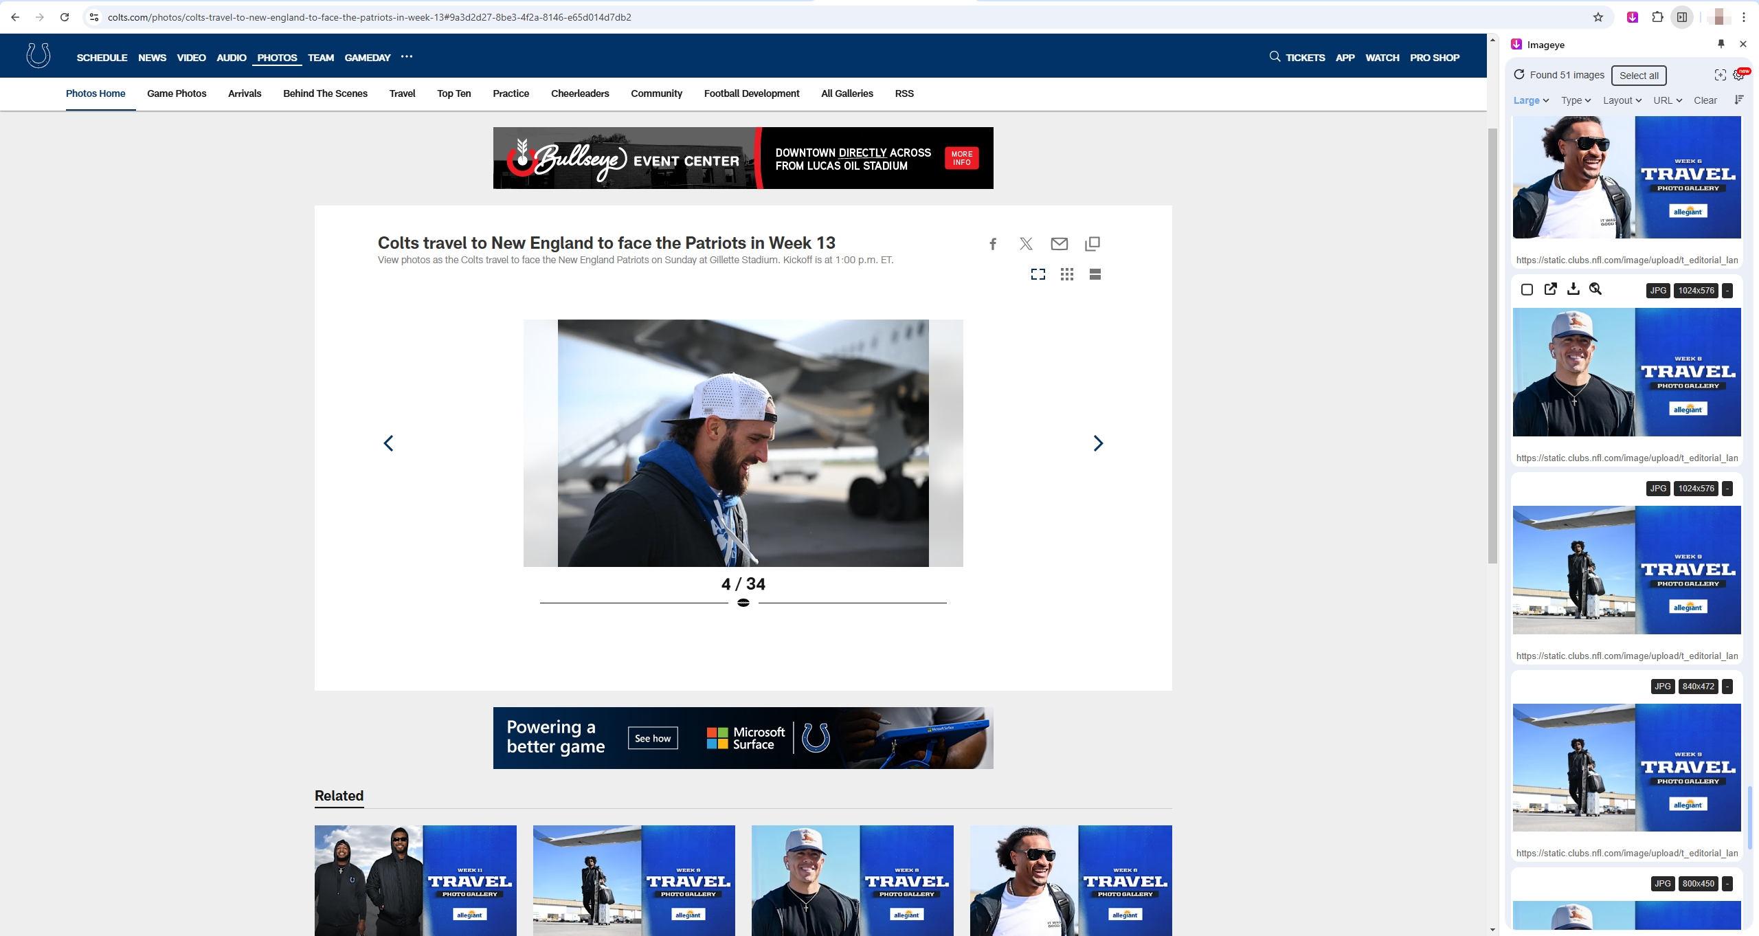Expand the URL filter dropdown in Imageye
The height and width of the screenshot is (936, 1759).
click(1667, 100)
